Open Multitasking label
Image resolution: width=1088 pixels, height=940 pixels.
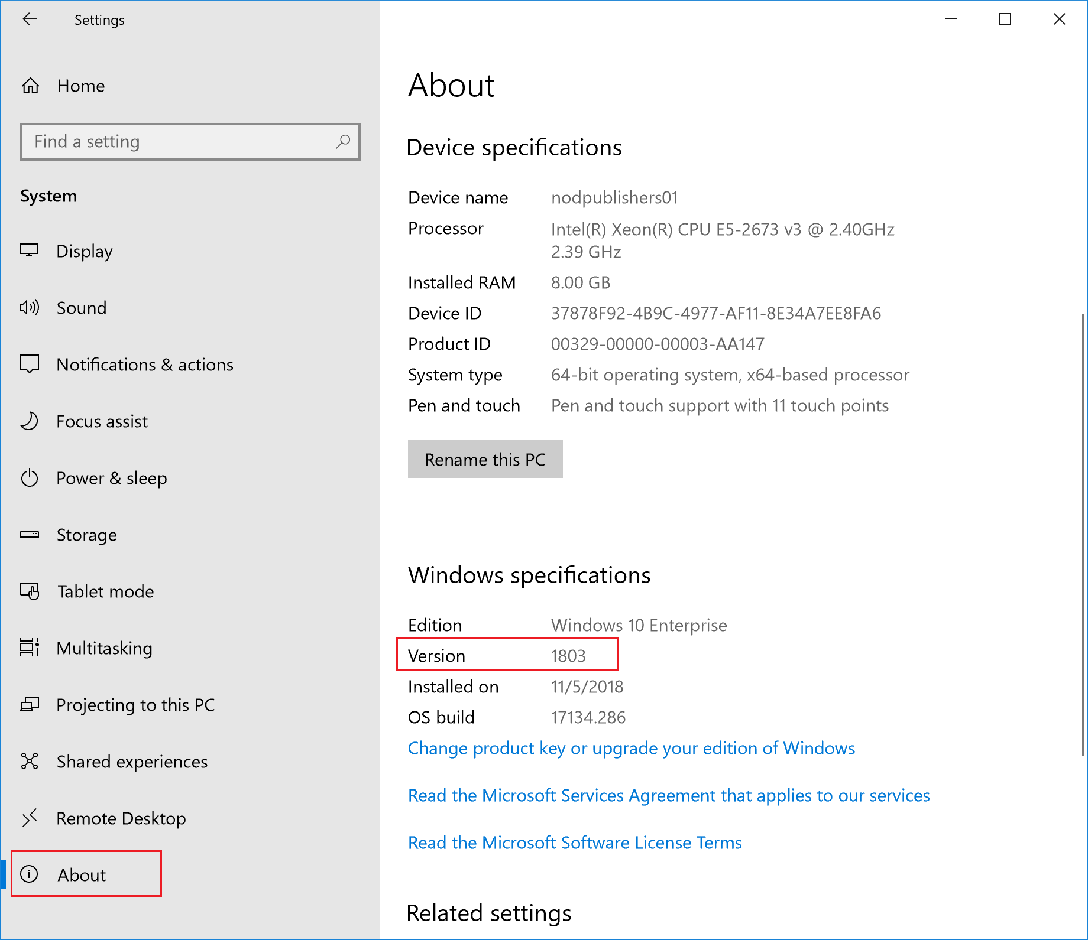tap(105, 649)
